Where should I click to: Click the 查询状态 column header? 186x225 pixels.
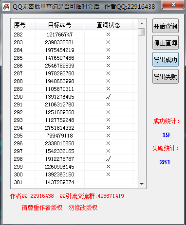point(109,25)
